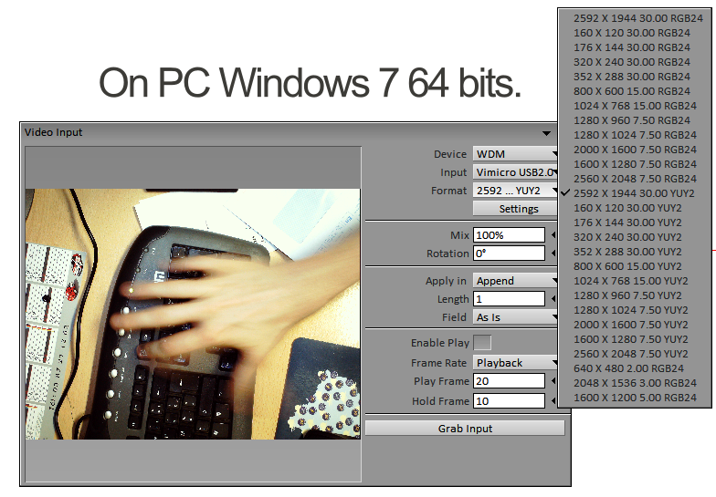Select 640 X 480 2.00 RGB24 format
The width and height of the screenshot is (716, 497).
(x=635, y=368)
